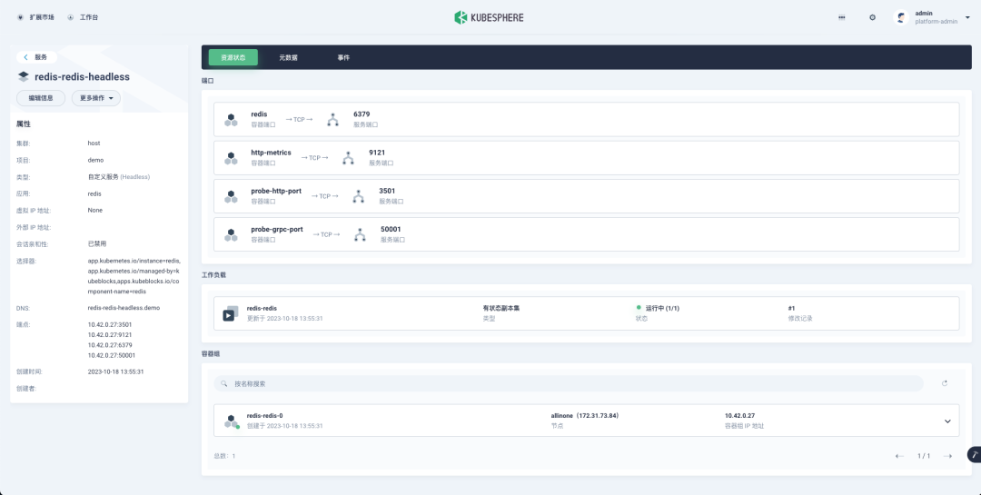Click the 运行中 (1/1) status text
Screen dimensions: 981x495
click(x=662, y=309)
